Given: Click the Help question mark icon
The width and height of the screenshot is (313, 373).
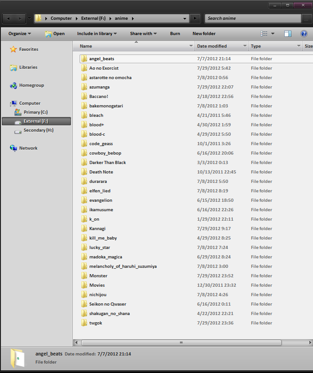Looking at the screenshot, I should pos(304,34).
